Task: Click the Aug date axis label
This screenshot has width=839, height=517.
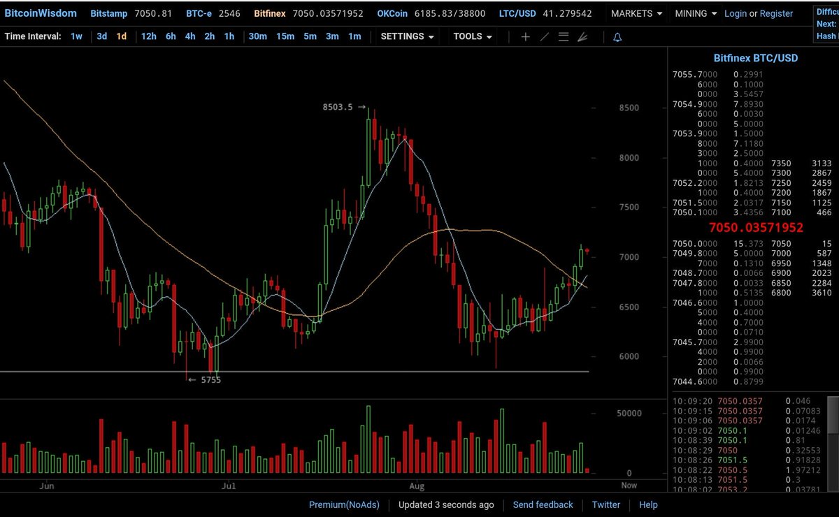Action: 417,484
